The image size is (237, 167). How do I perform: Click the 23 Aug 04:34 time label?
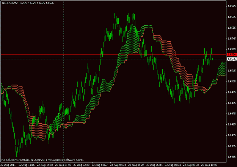(x=118, y=165)
